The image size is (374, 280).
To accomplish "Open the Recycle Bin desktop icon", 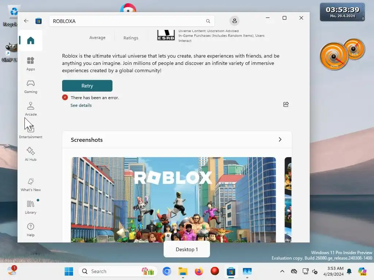I will coord(11,16).
